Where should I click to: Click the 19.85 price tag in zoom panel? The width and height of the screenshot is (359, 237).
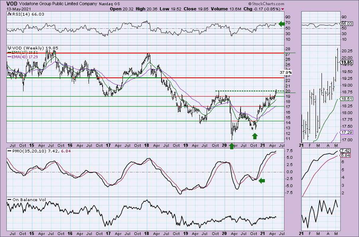[x=346, y=63]
